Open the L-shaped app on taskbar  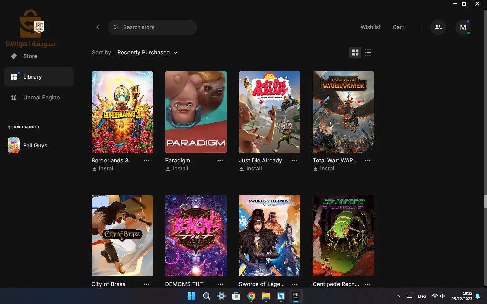[x=281, y=296]
